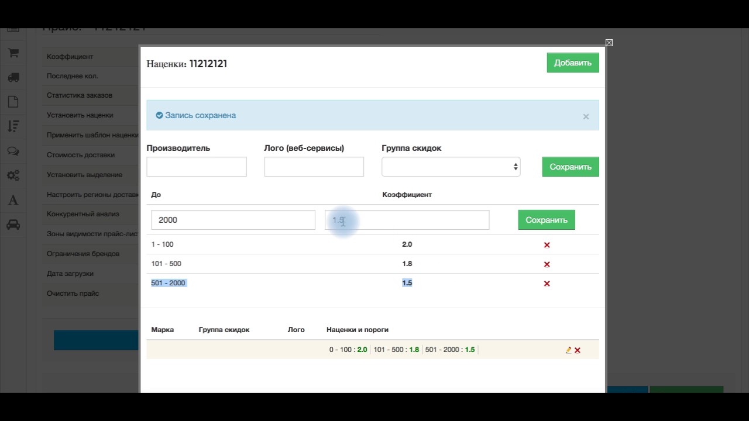Click the 'Наценки и пороги' column header

(x=358, y=330)
